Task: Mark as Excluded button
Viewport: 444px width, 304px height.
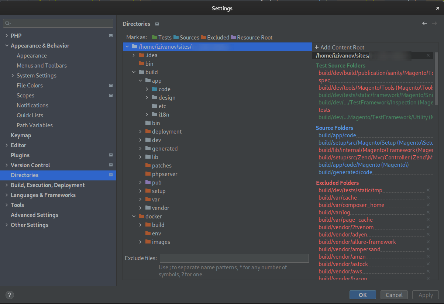Action: 215,37
